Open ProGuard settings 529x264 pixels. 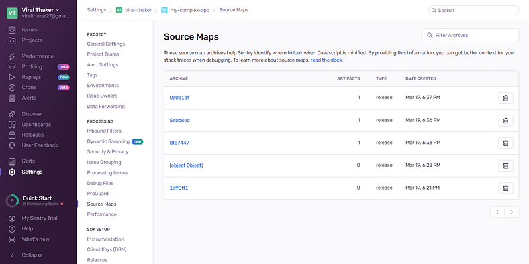click(x=97, y=194)
